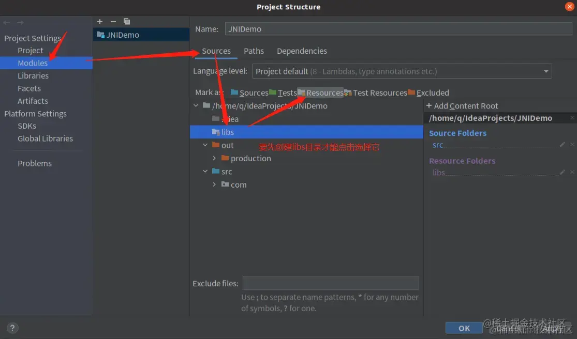Screen dimensions: 577x339
Task: Open SDKs under Platform Settings
Action: tap(27, 126)
